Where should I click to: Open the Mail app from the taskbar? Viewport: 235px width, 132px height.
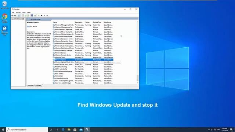tap(81, 129)
